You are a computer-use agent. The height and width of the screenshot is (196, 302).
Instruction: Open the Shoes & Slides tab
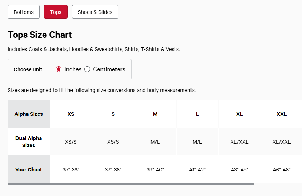pos(95,12)
